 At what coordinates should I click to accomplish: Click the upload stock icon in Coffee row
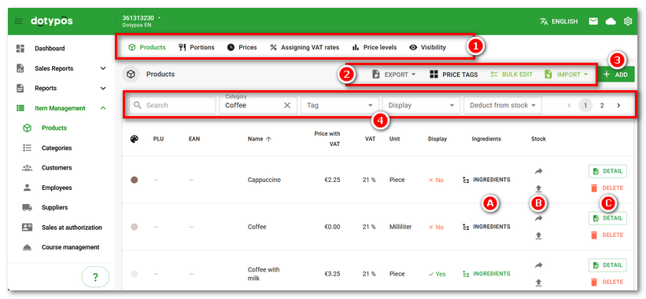pyautogui.click(x=538, y=235)
